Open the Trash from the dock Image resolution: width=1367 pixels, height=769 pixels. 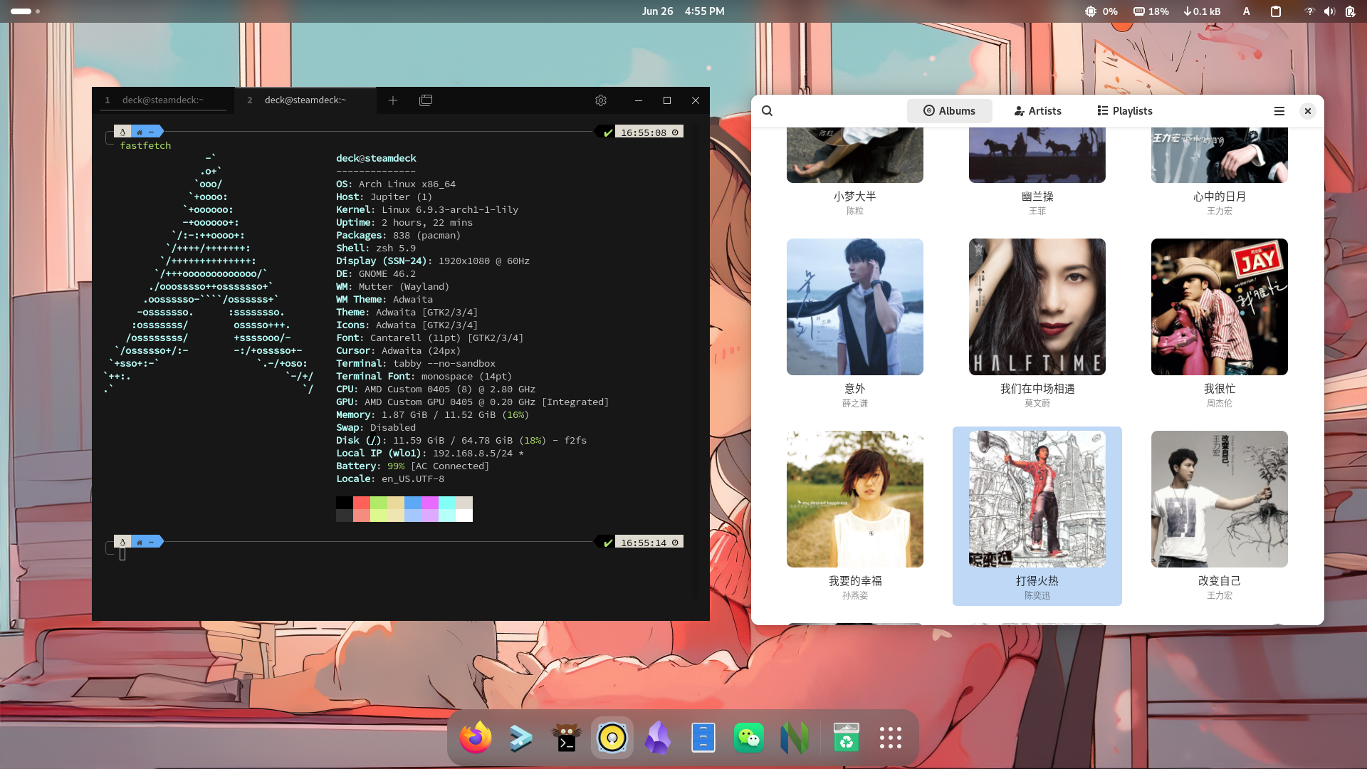(x=847, y=738)
